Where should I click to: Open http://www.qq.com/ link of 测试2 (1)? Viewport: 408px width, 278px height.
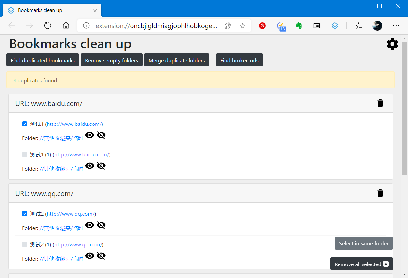pyautogui.click(x=78, y=245)
